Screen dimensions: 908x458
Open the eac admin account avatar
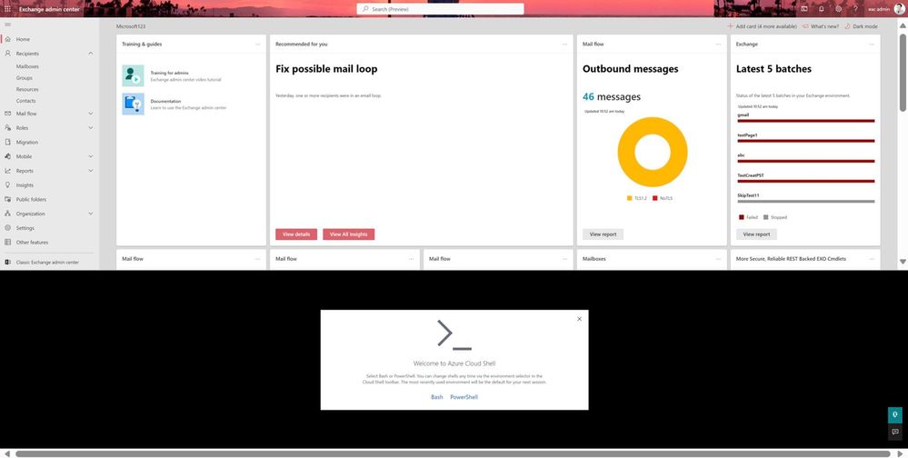898,9
